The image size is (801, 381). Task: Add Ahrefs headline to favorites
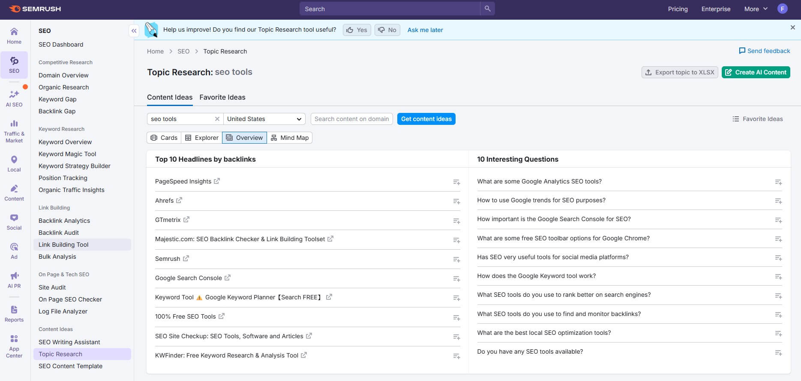[456, 201]
